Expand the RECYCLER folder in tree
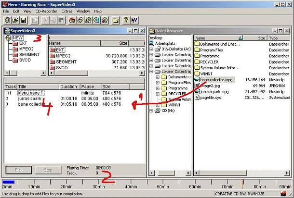The image size is (294, 198). point(158,94)
